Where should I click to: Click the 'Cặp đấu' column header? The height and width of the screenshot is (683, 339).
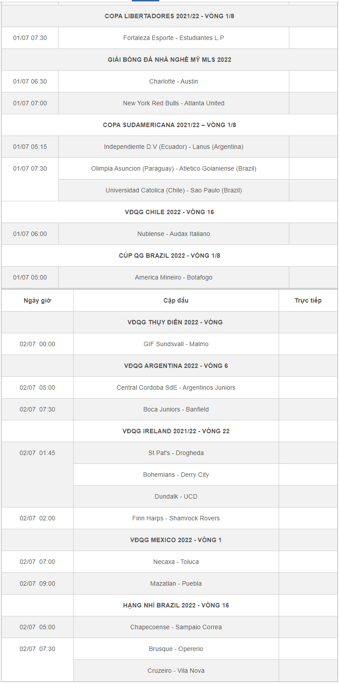[176, 300]
